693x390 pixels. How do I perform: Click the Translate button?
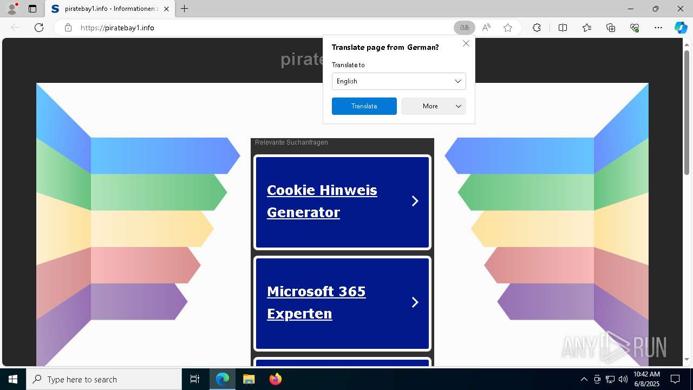point(364,106)
